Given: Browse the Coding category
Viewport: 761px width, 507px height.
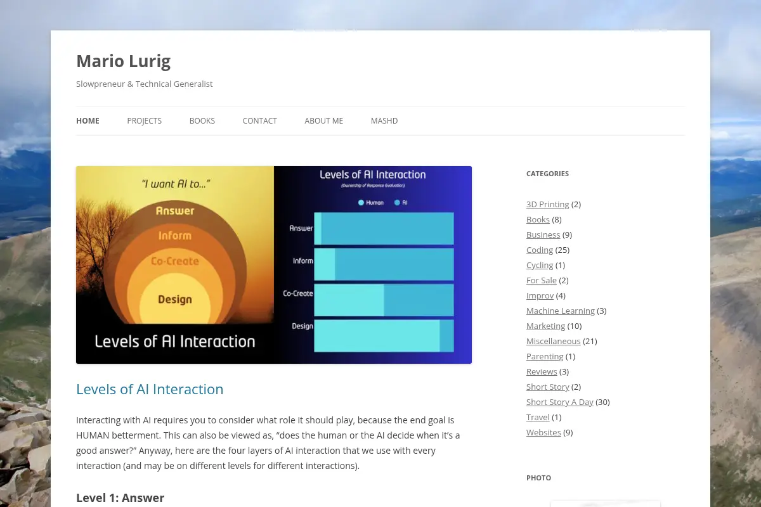Looking at the screenshot, I should (540, 250).
